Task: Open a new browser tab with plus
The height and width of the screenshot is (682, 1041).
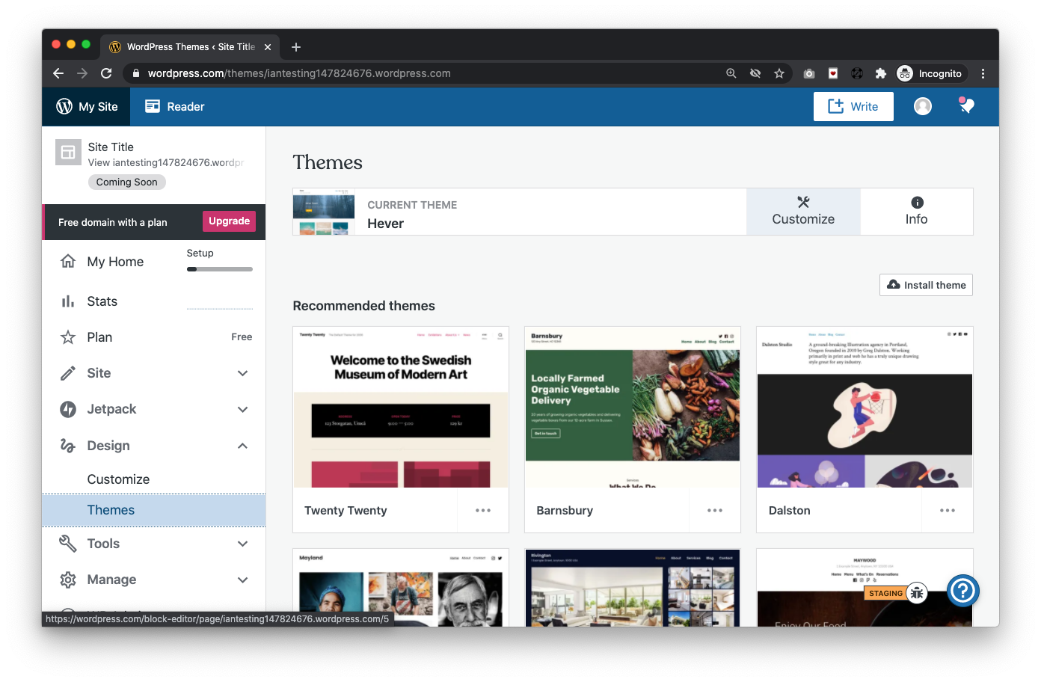Action: pyautogui.click(x=296, y=47)
